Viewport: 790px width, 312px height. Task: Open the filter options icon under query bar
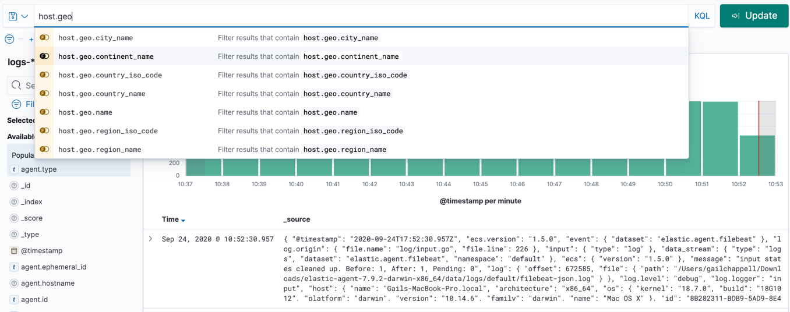(x=9, y=39)
